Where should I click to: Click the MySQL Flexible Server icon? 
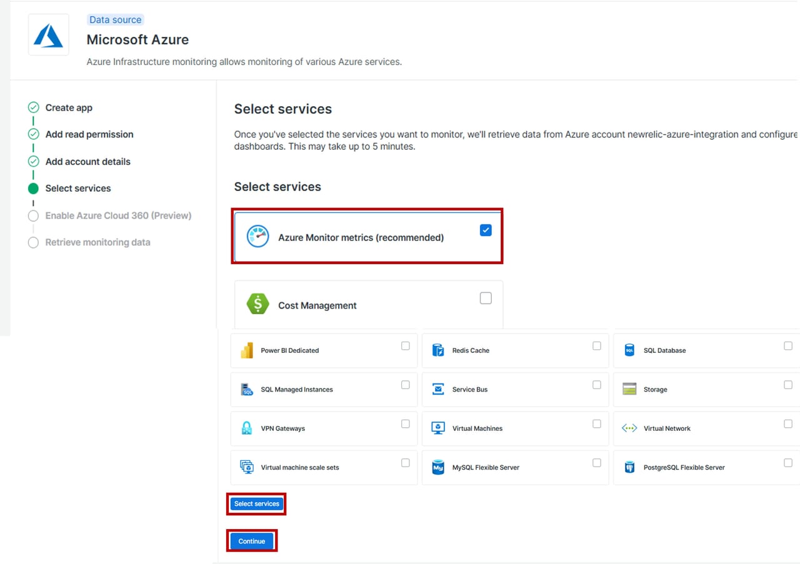[438, 467]
